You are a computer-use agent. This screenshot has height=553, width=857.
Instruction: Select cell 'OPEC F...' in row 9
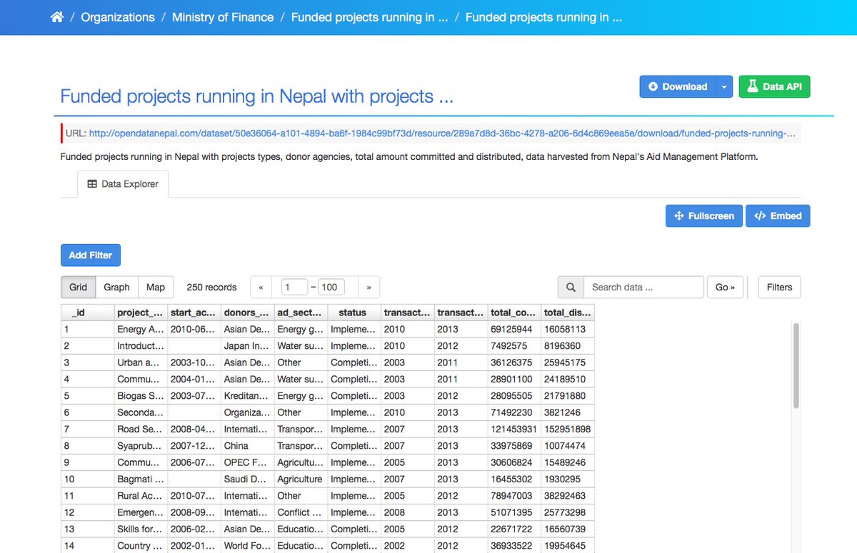click(x=247, y=462)
